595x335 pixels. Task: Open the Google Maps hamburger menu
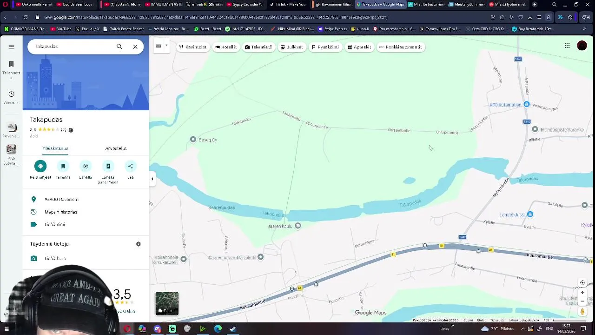[x=11, y=47]
